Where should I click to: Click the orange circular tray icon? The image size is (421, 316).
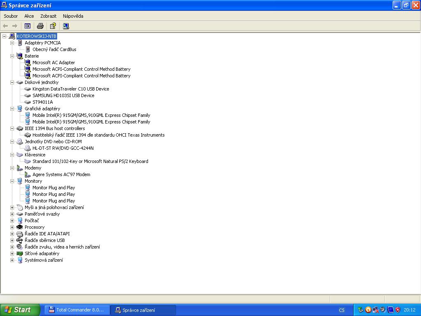coord(368,310)
